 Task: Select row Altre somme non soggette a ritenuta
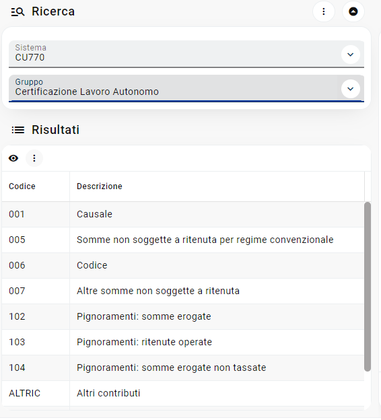[183, 291]
